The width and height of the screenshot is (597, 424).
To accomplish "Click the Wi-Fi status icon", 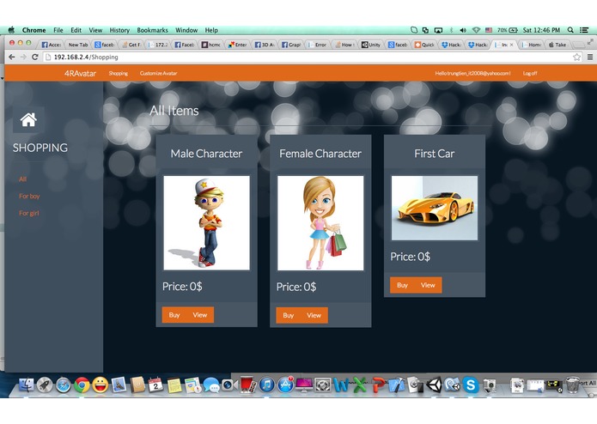I will (x=476, y=30).
